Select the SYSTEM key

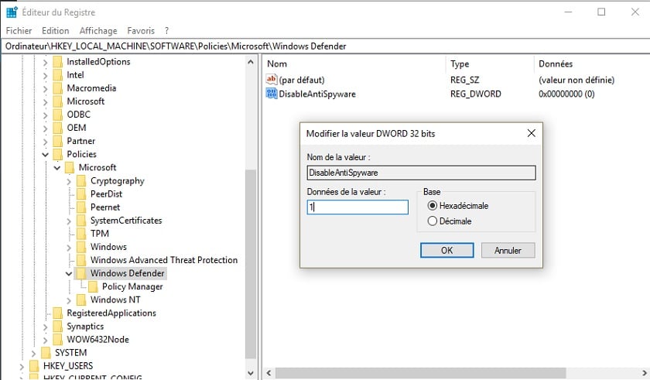(71, 353)
